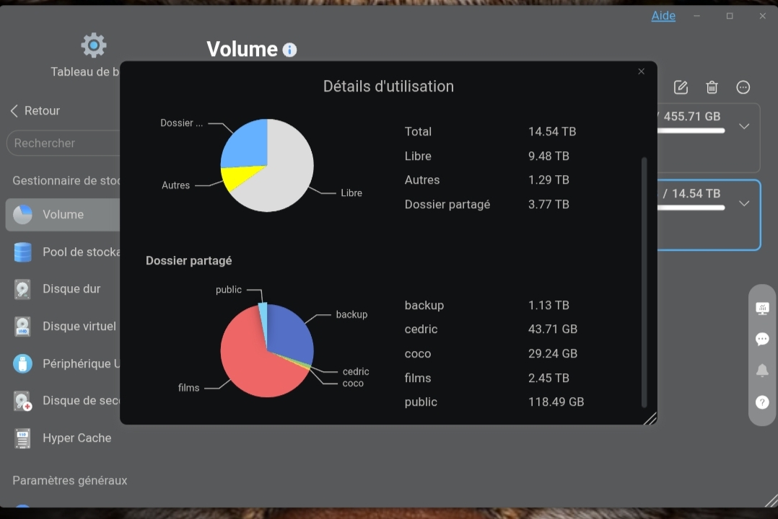Click the 455.71 GB usage bar
The image size is (778, 519).
point(691,131)
